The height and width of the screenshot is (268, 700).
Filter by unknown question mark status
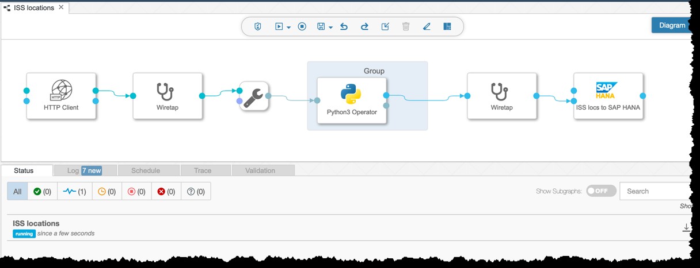[x=196, y=192]
